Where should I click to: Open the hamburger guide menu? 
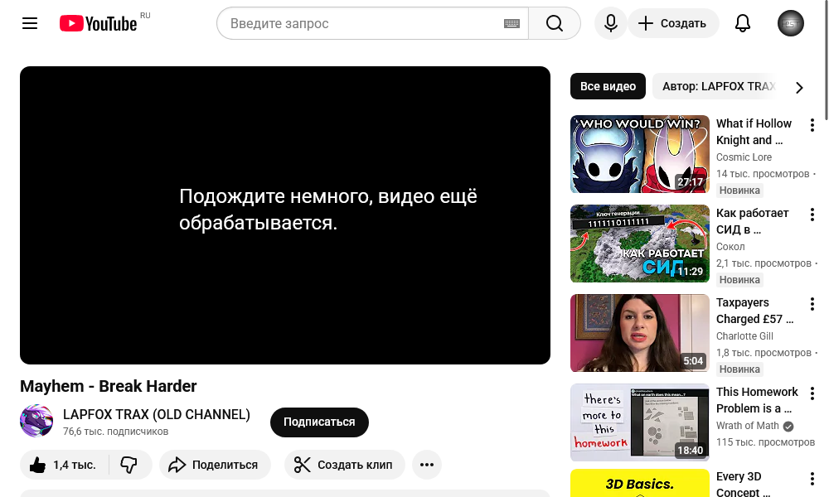point(30,23)
